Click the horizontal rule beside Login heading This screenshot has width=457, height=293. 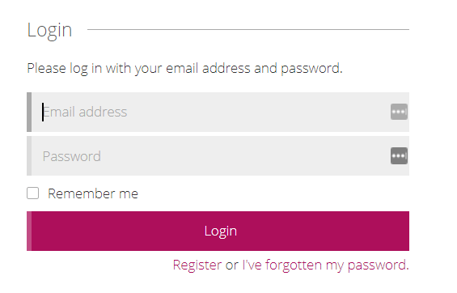coord(248,29)
